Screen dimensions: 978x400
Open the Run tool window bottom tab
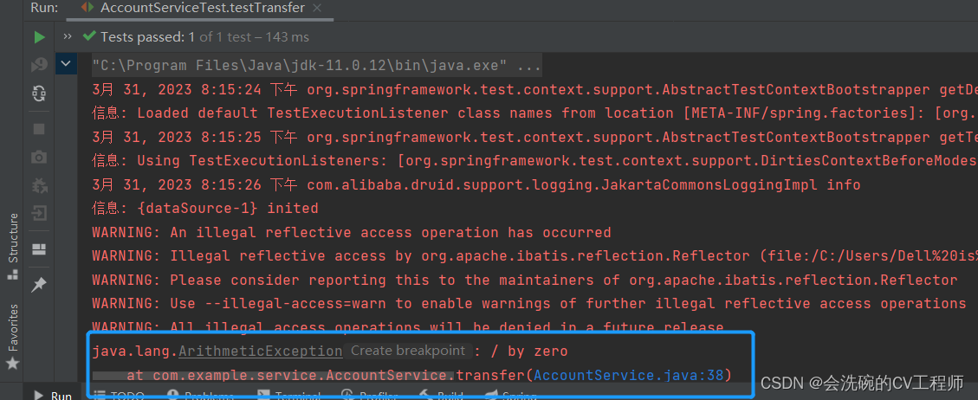coord(53,395)
